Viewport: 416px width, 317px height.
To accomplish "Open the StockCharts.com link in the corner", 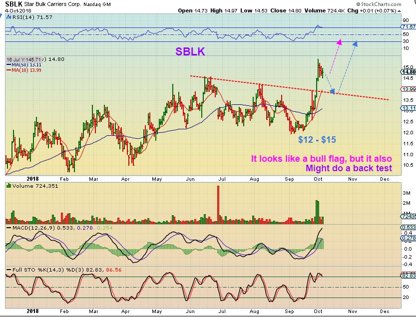I will pos(379,4).
